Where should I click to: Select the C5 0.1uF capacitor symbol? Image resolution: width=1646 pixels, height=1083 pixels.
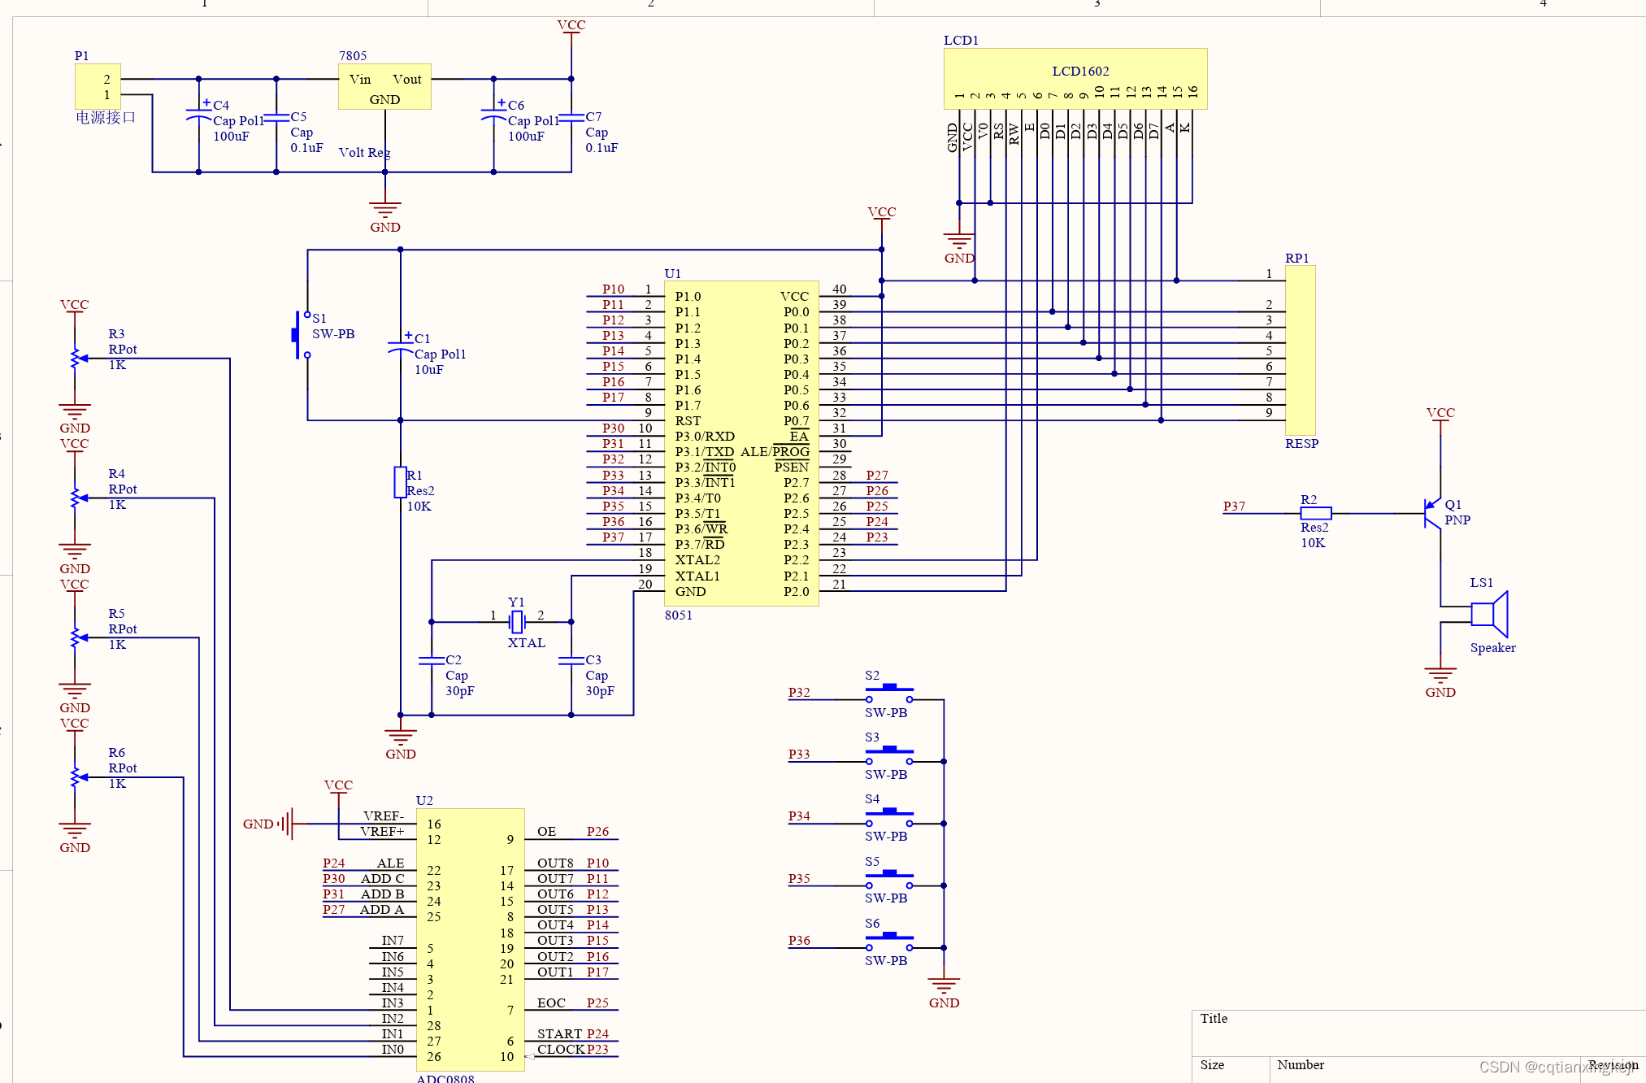(276, 118)
